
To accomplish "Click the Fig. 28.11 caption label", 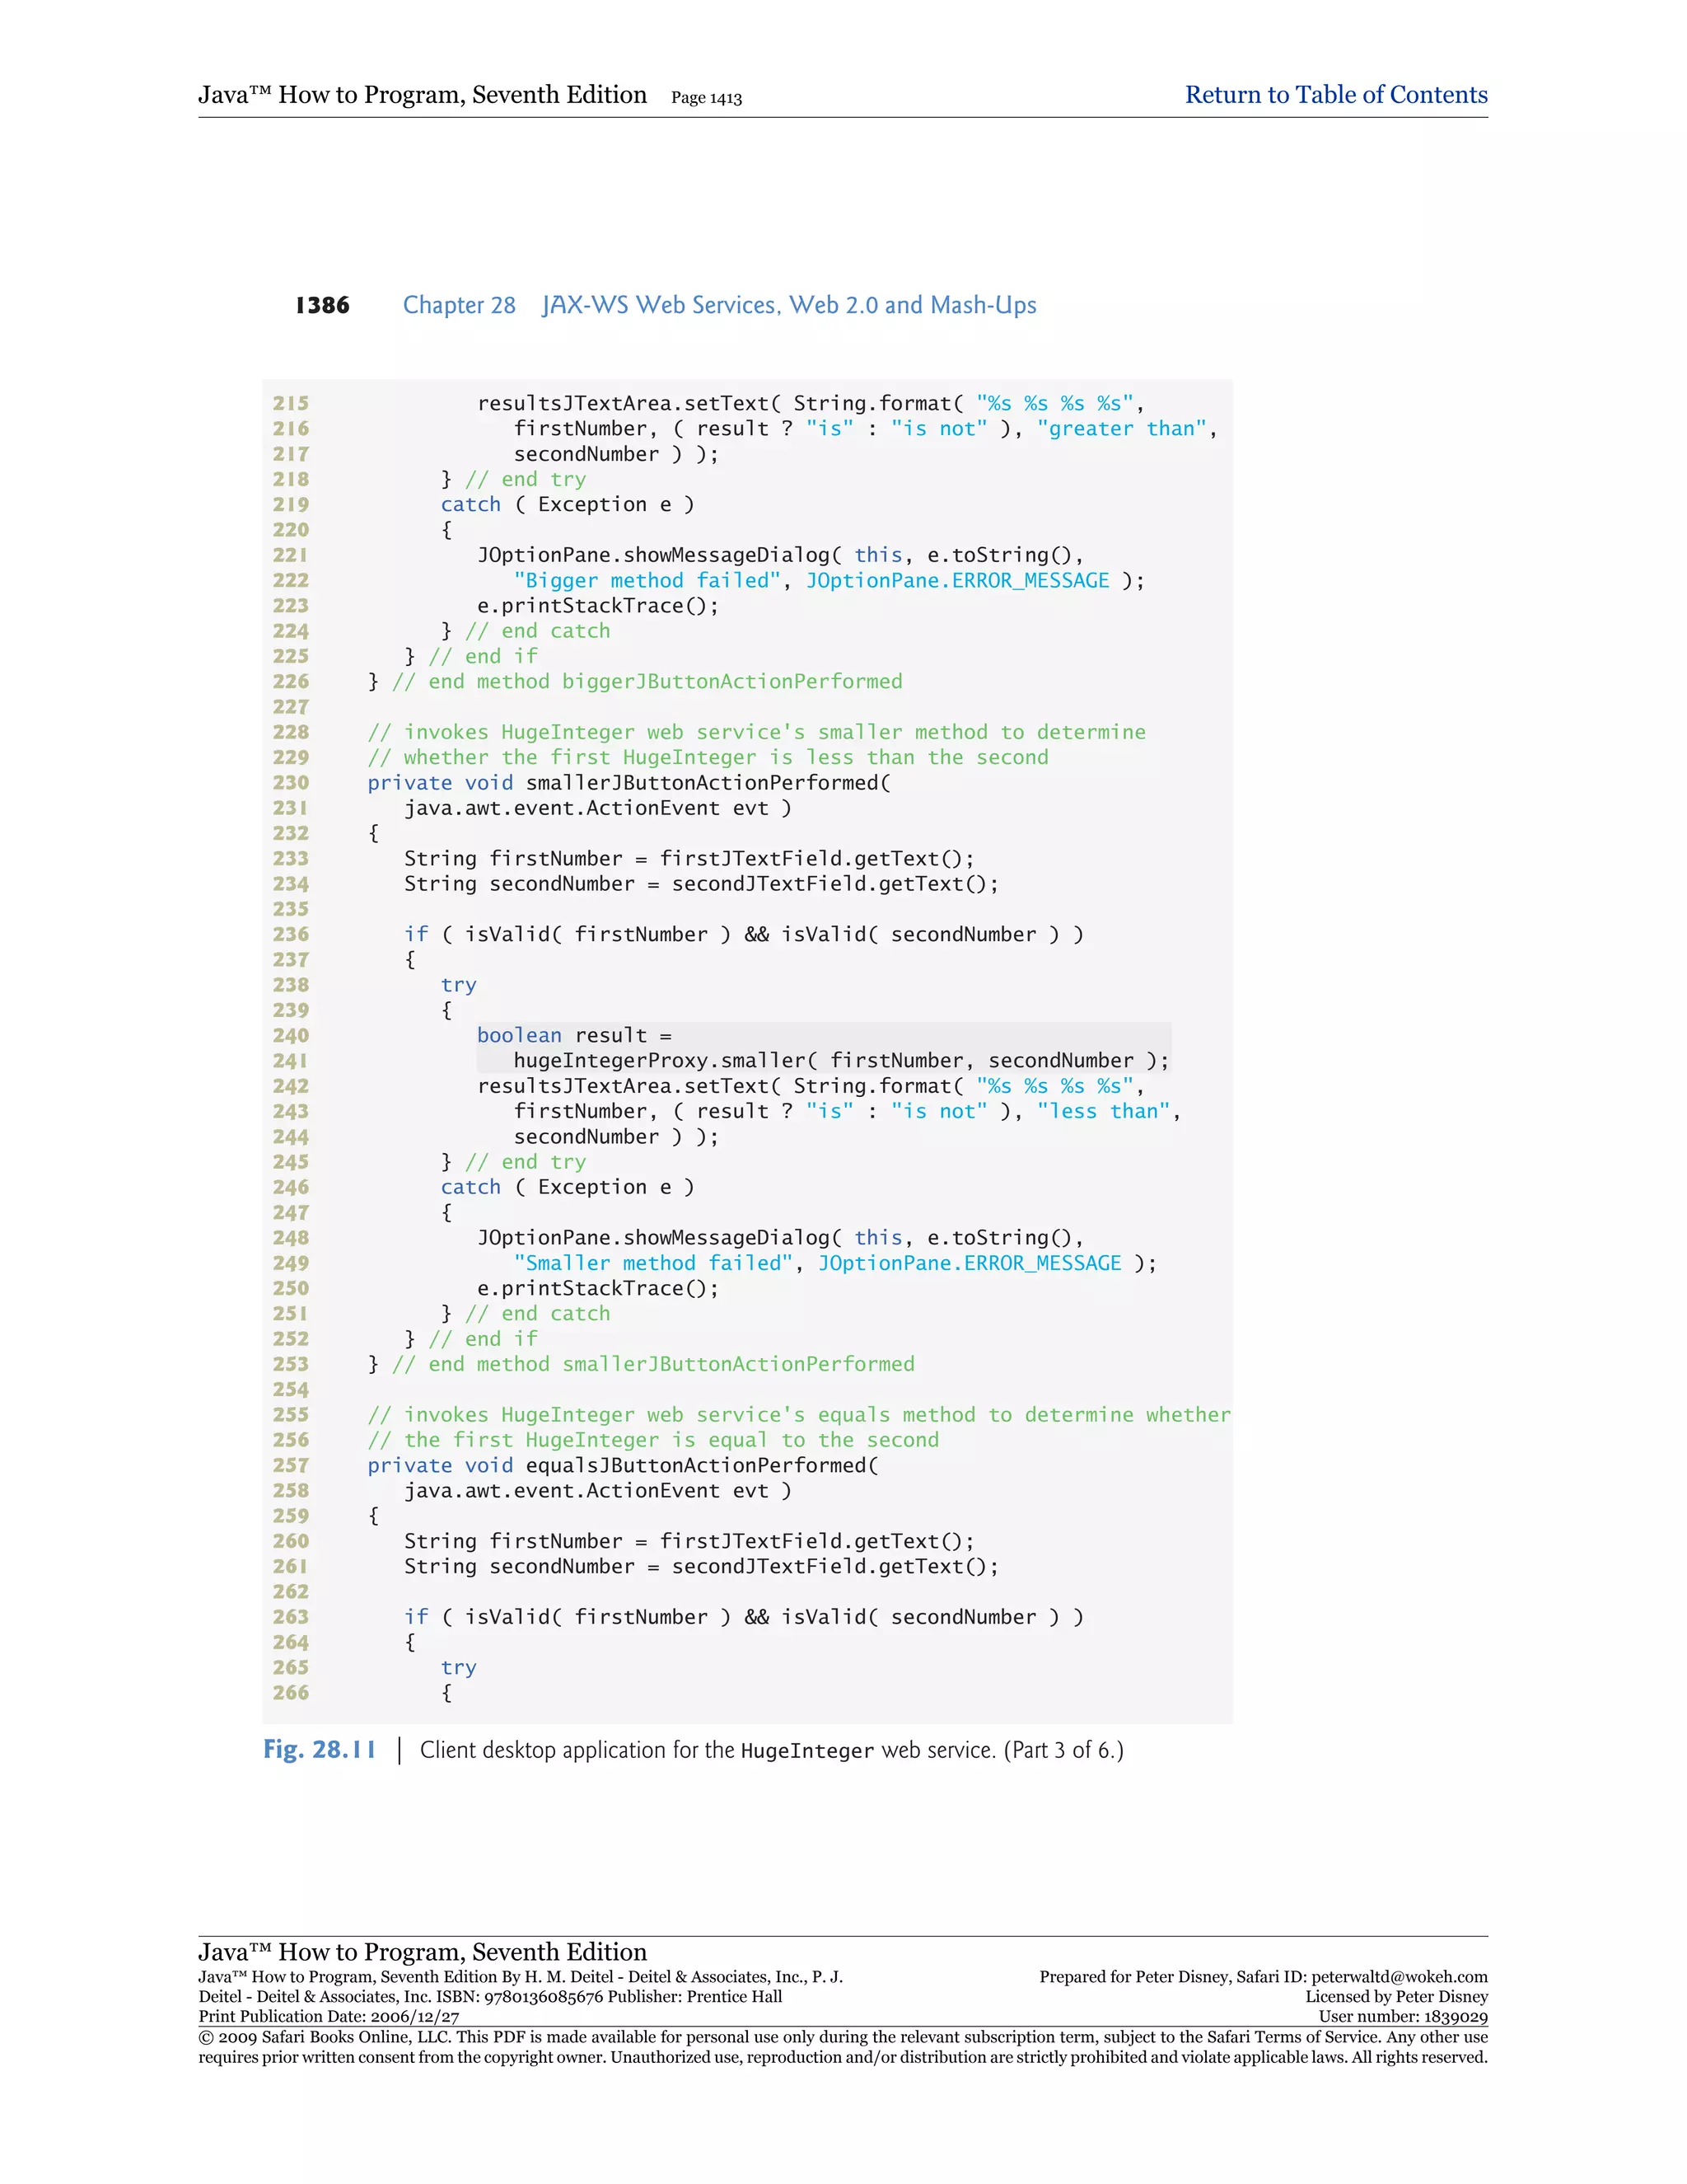I will coord(319,1749).
